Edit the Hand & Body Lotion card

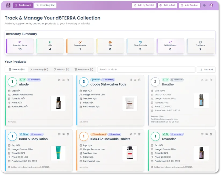tap(59, 134)
